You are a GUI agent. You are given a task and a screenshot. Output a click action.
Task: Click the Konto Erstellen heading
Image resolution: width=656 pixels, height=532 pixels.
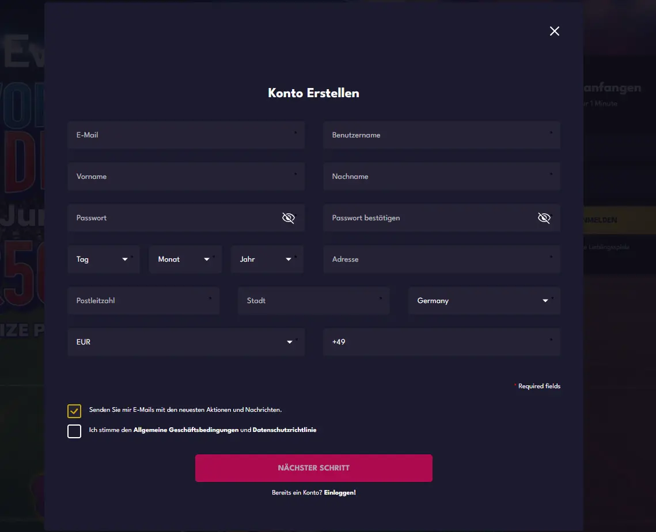(314, 93)
